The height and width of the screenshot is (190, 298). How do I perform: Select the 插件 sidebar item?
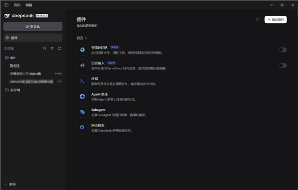[33, 38]
